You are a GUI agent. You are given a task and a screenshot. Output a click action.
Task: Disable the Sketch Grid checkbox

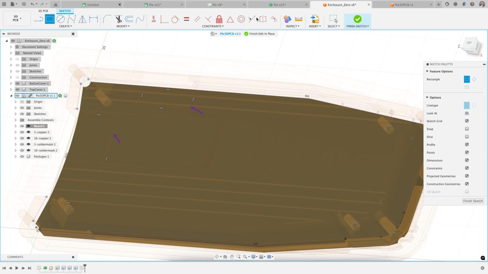467,121
